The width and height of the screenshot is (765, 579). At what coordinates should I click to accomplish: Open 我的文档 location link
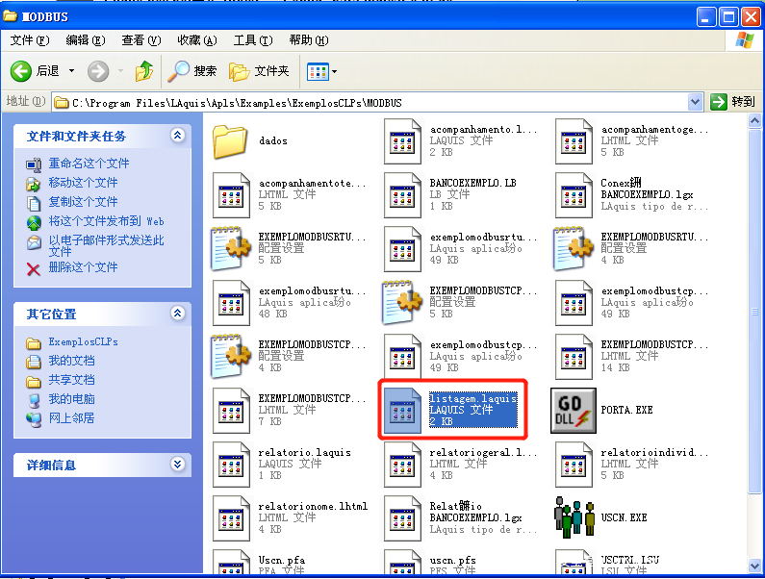[x=71, y=361]
